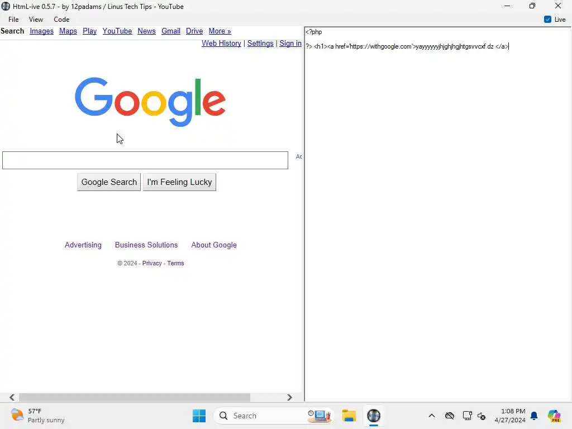Click the <?php line in code editor
The width and height of the screenshot is (572, 429).
(x=314, y=32)
